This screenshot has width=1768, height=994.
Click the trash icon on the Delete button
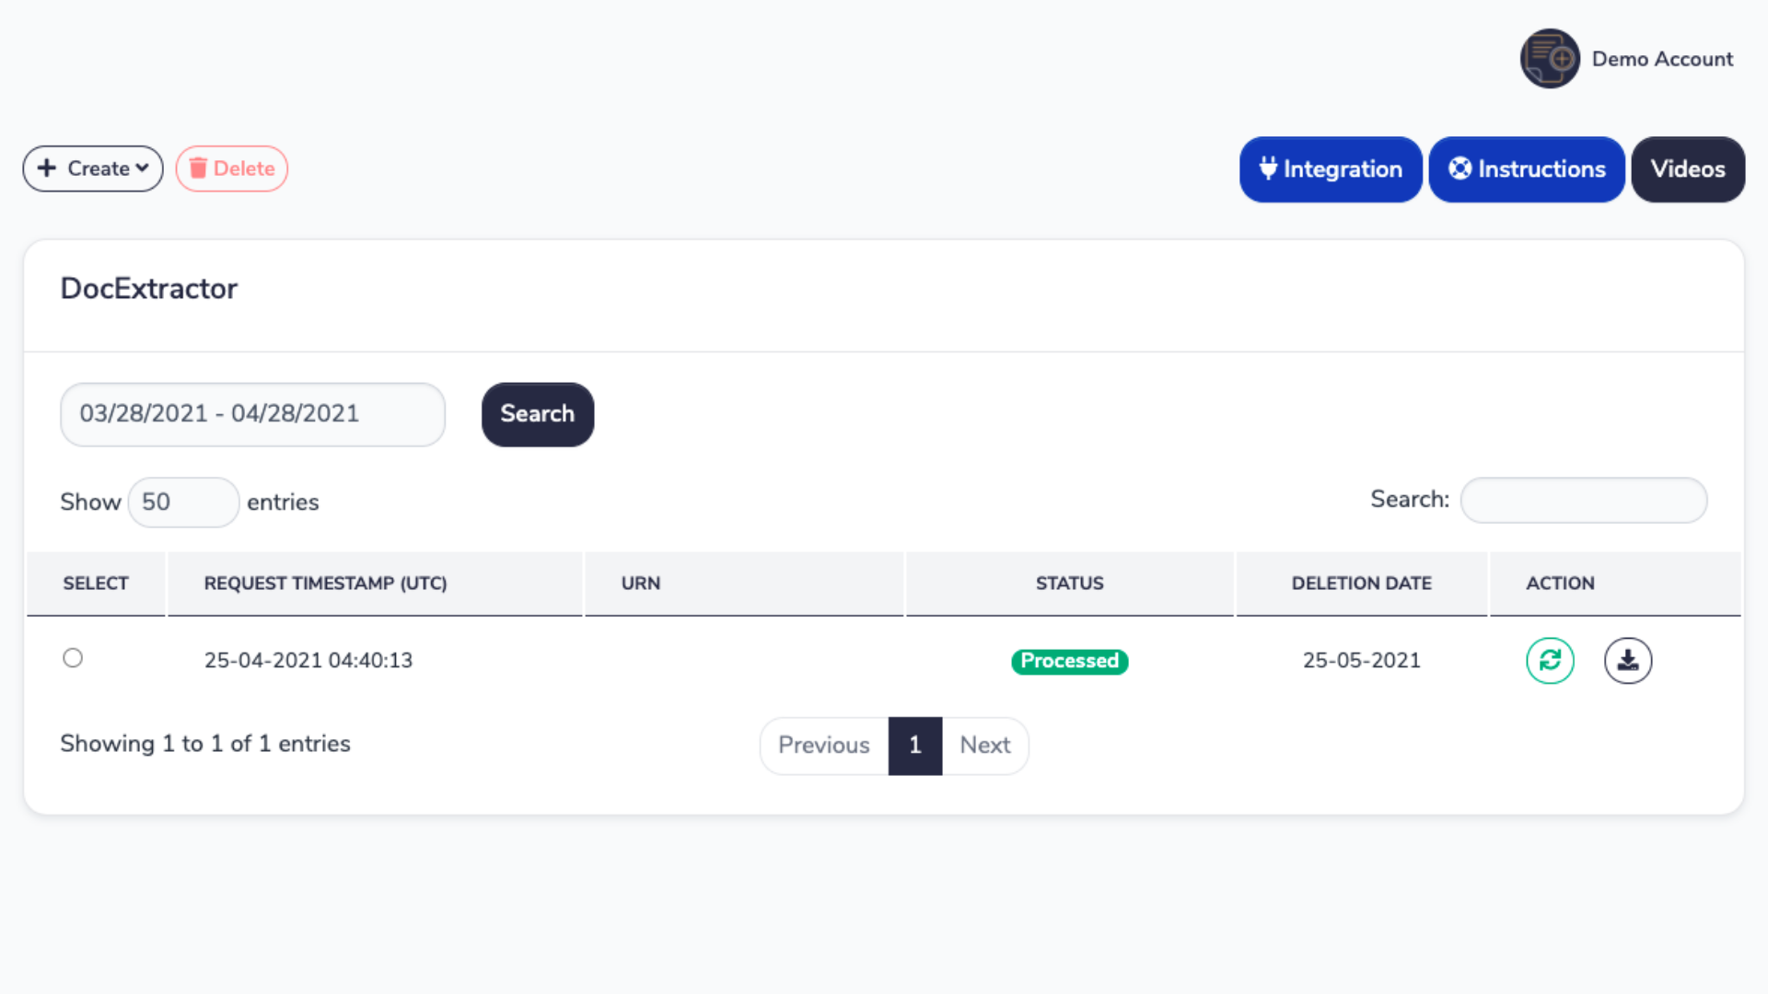click(198, 168)
